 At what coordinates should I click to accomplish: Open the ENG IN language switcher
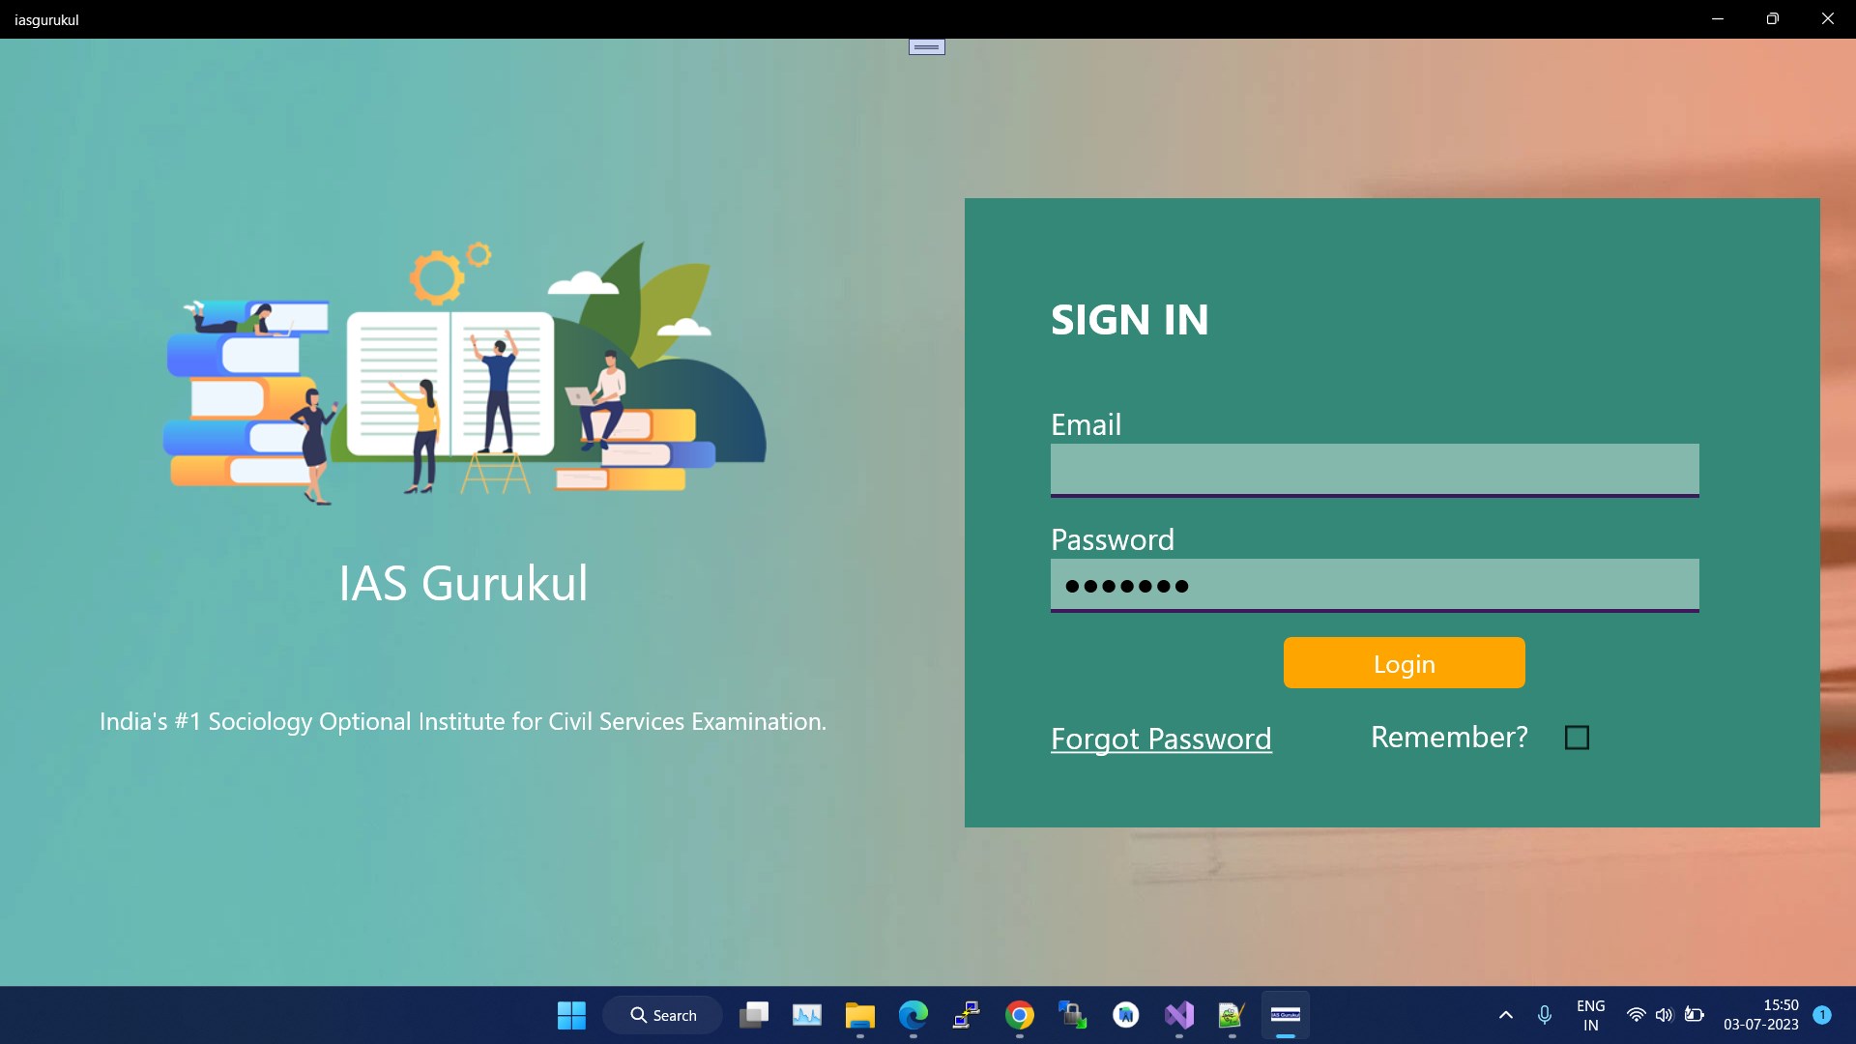(x=1590, y=1015)
